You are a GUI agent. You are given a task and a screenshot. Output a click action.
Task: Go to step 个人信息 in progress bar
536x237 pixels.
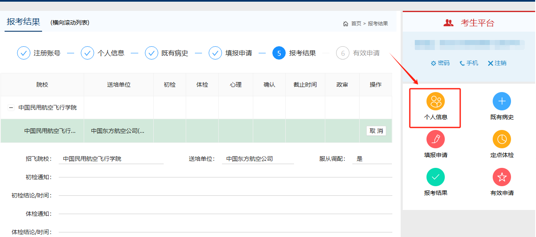click(88, 53)
